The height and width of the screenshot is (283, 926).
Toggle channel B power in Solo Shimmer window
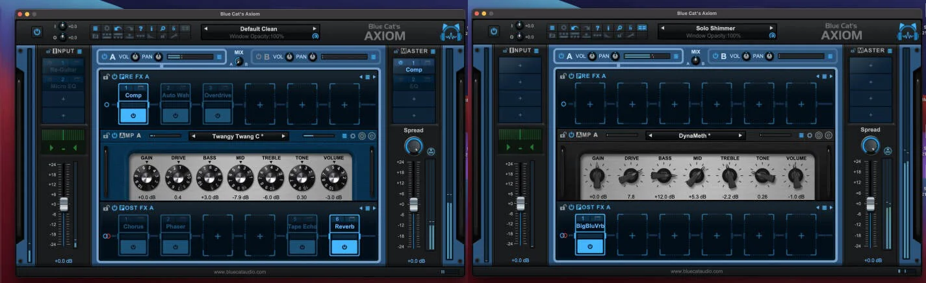(714, 56)
